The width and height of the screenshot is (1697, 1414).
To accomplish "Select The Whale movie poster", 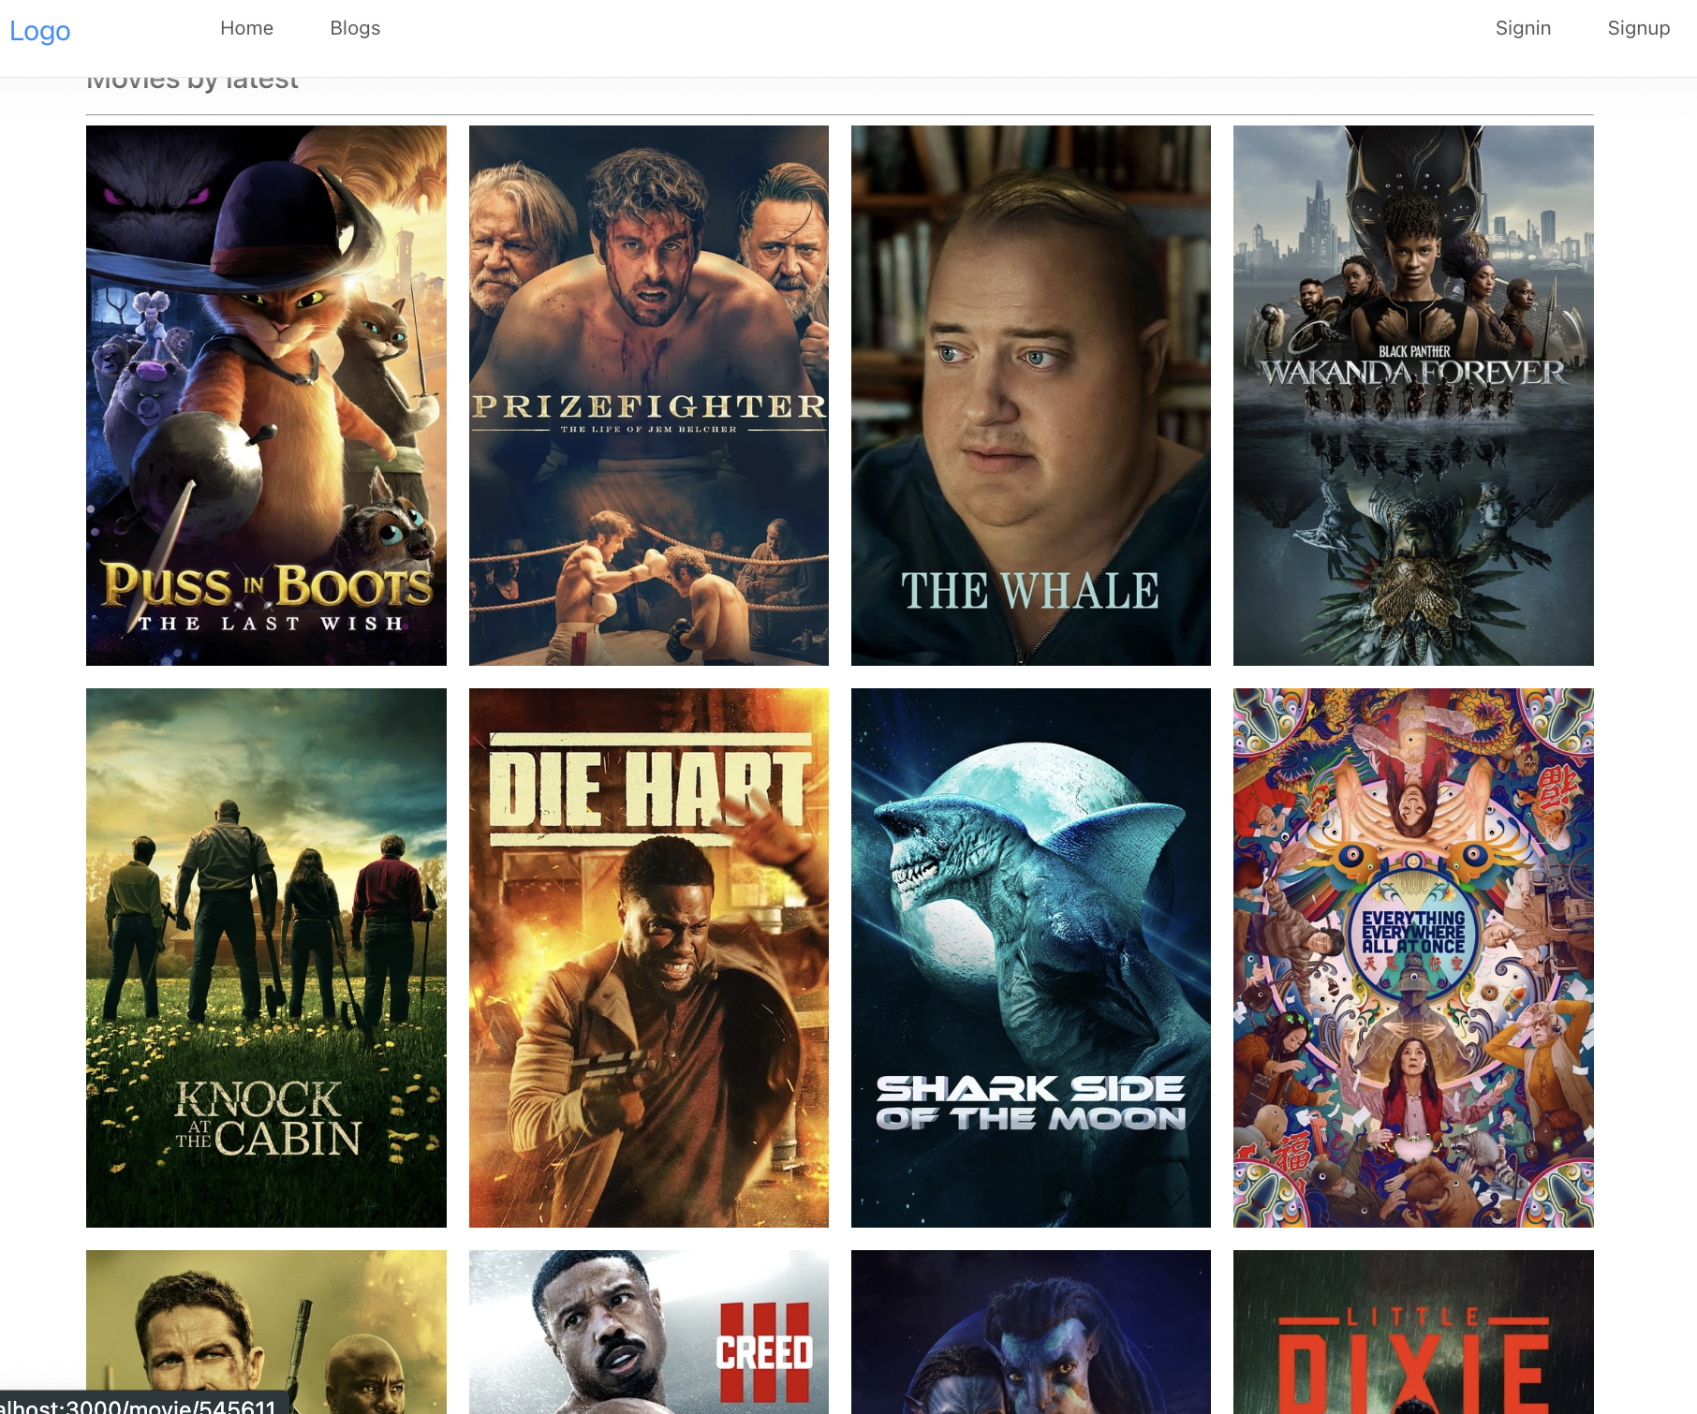I will [x=1030, y=395].
